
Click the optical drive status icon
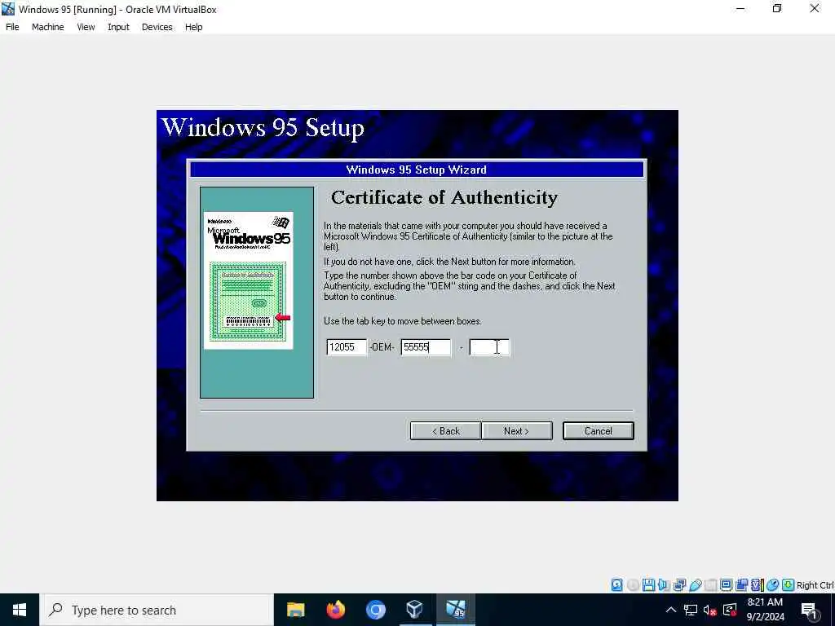click(633, 585)
